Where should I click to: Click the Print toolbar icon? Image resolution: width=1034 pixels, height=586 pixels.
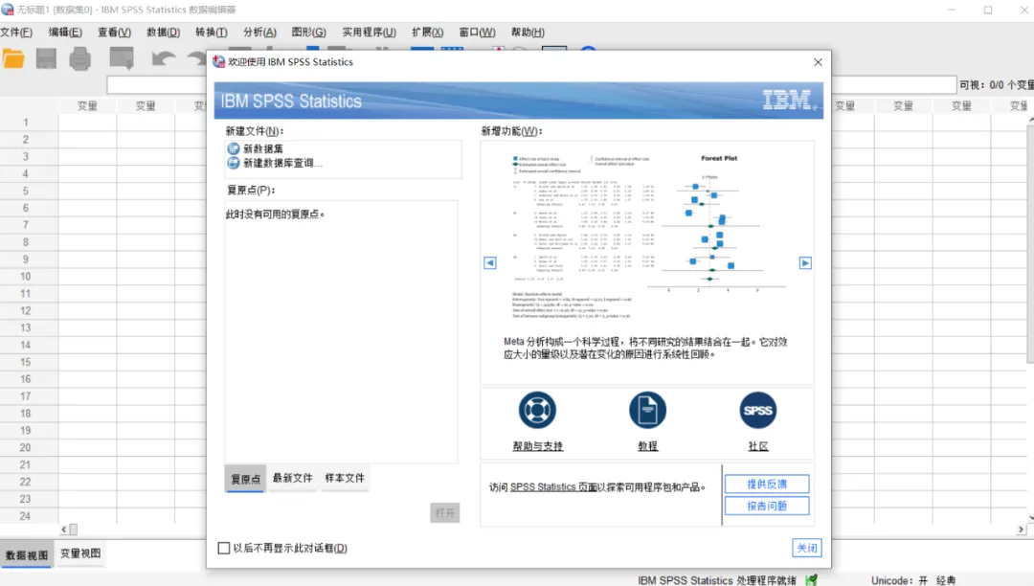coord(79,59)
